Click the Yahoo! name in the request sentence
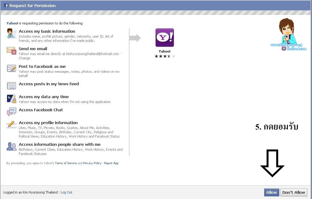Image resolution: width=312 pixels, height=199 pixels. (12, 23)
